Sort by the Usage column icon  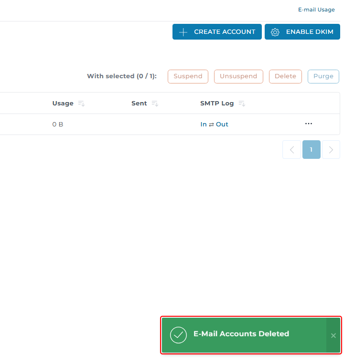pyautogui.click(x=81, y=104)
